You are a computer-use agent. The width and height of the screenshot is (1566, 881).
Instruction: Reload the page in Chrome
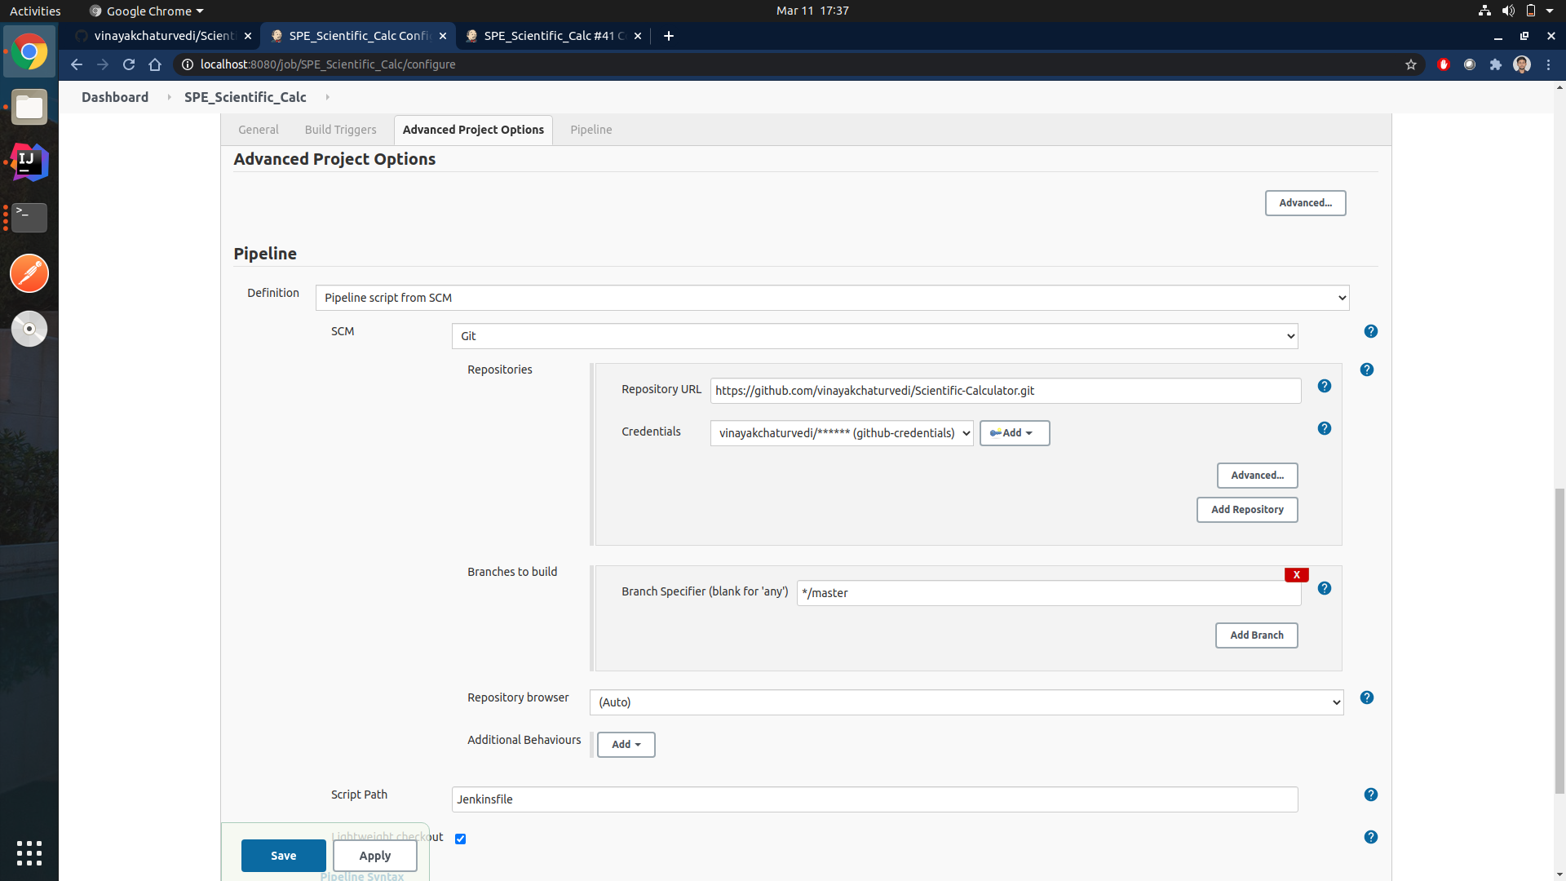click(129, 64)
